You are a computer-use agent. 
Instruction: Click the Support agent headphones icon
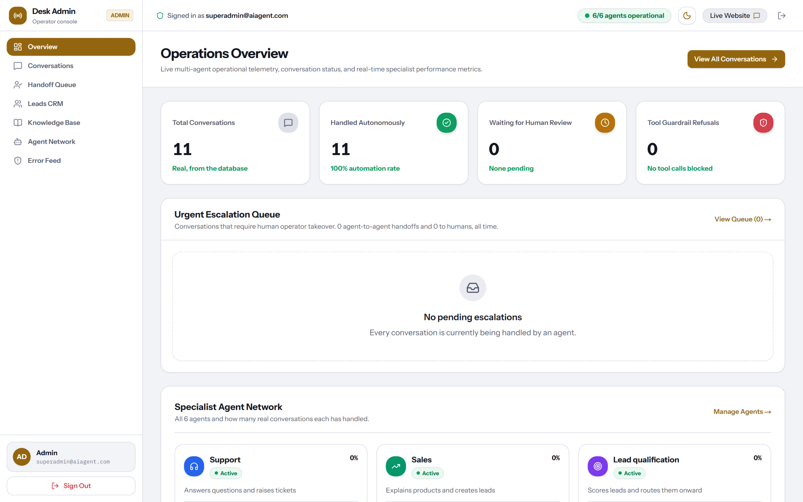point(194,467)
